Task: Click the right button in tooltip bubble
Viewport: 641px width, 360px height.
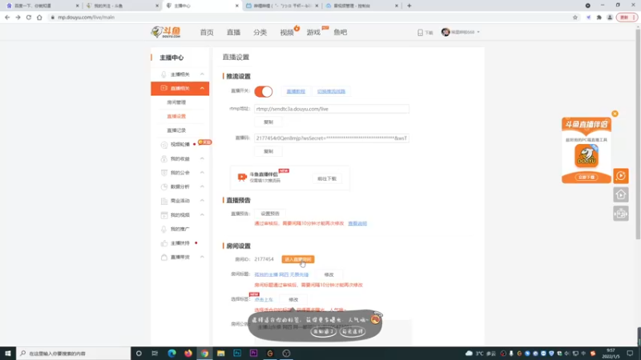Action: tap(353, 331)
